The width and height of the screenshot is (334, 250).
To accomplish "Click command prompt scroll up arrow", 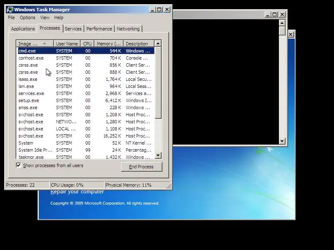I will click(x=282, y=23).
